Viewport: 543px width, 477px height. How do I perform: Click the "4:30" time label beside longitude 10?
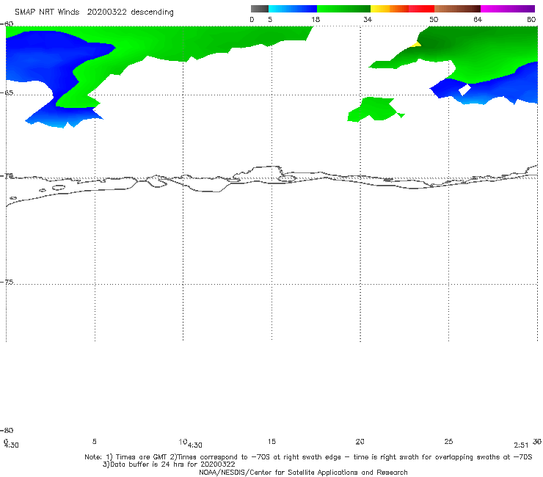click(195, 445)
